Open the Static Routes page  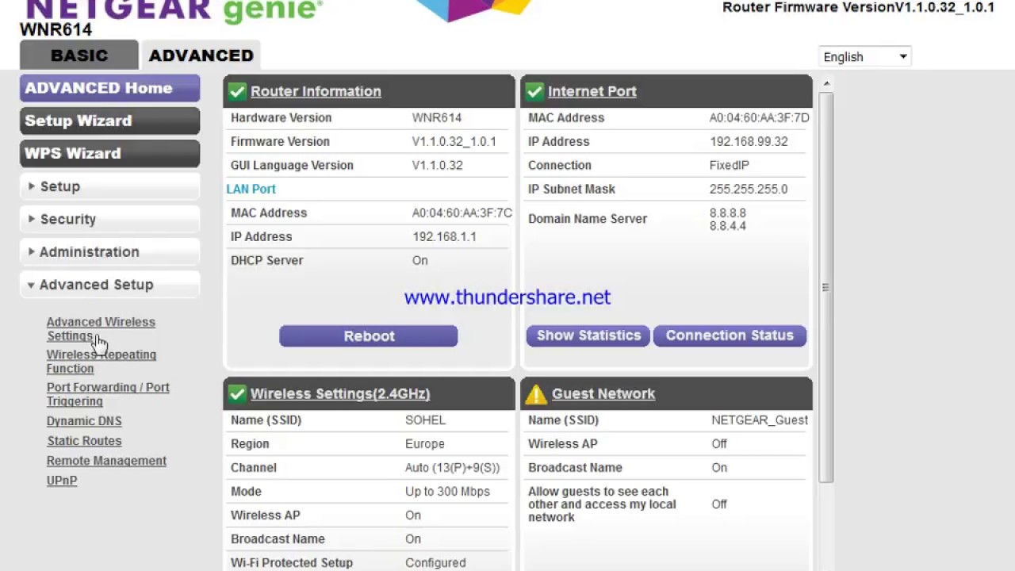pos(84,441)
